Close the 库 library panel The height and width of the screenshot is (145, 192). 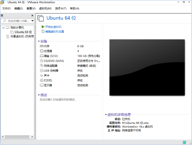pyautogui.click(x=32, y=15)
